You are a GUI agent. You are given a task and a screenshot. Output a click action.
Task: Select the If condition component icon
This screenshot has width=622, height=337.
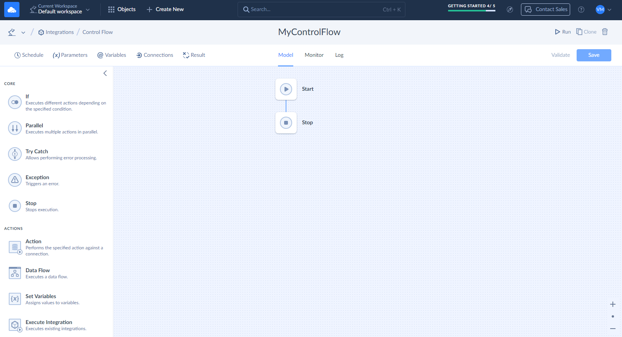pyautogui.click(x=15, y=102)
